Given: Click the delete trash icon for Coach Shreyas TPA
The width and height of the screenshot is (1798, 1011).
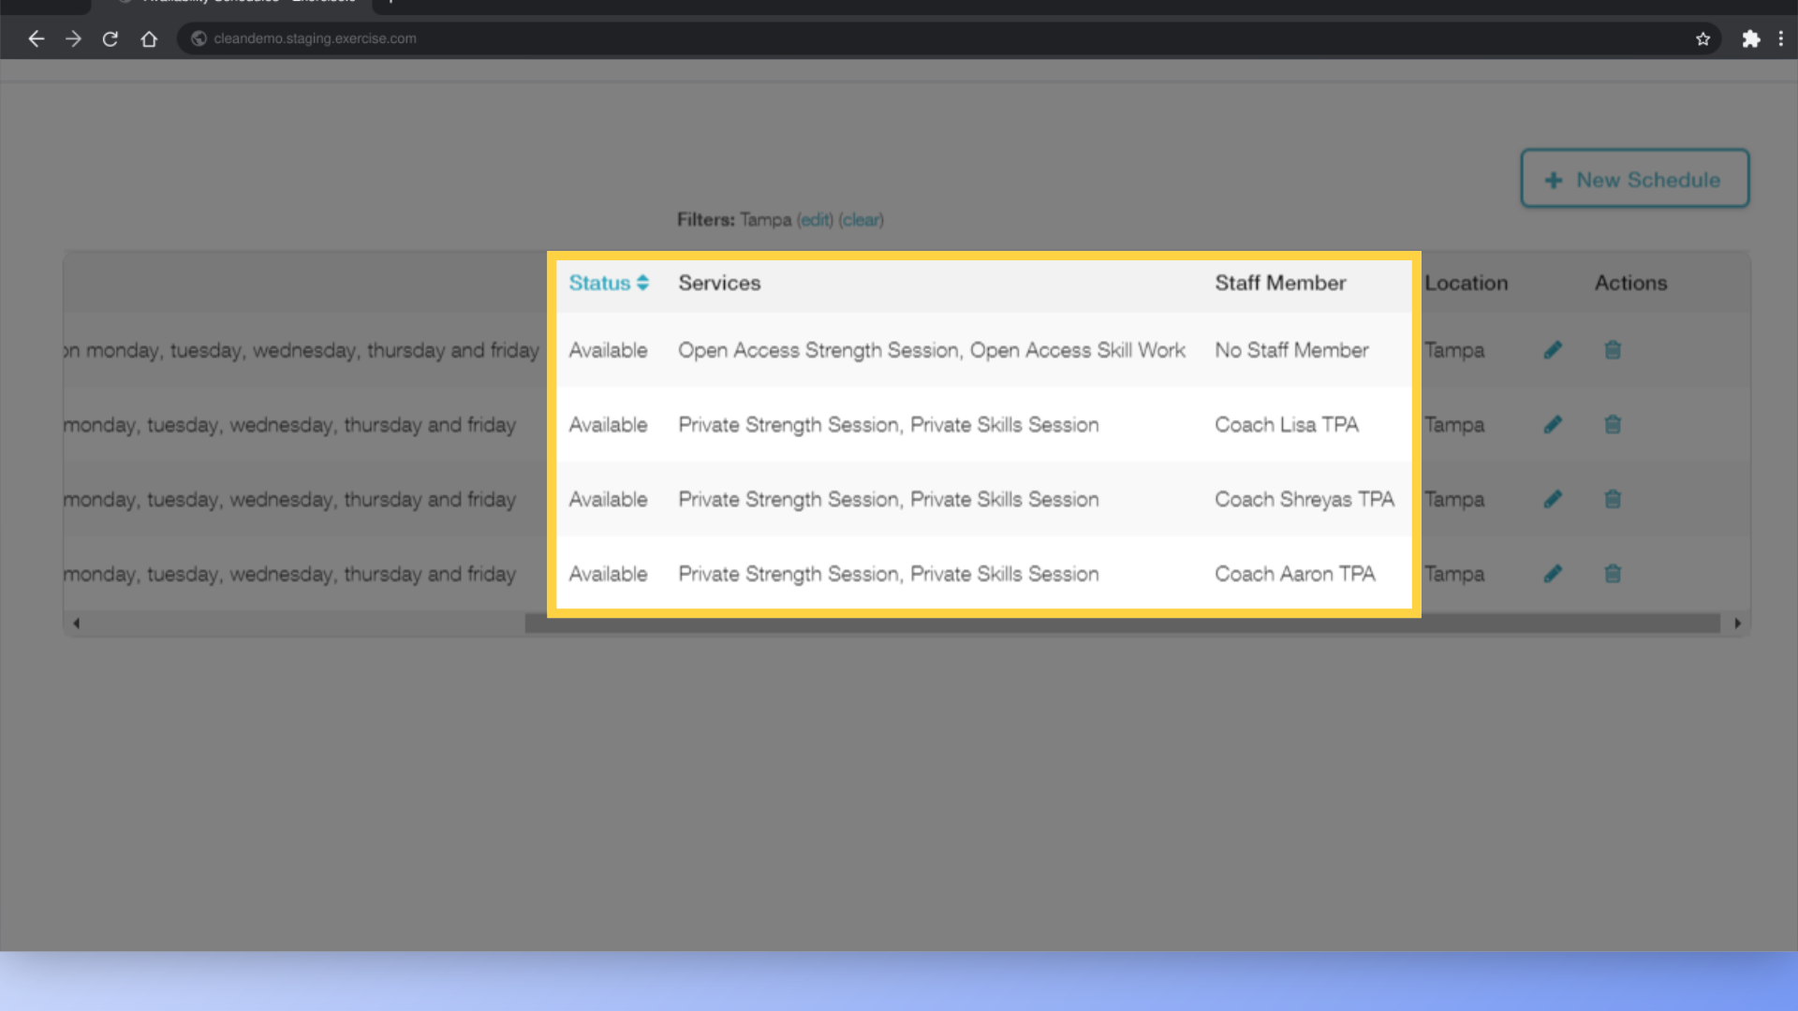Looking at the screenshot, I should (1613, 499).
